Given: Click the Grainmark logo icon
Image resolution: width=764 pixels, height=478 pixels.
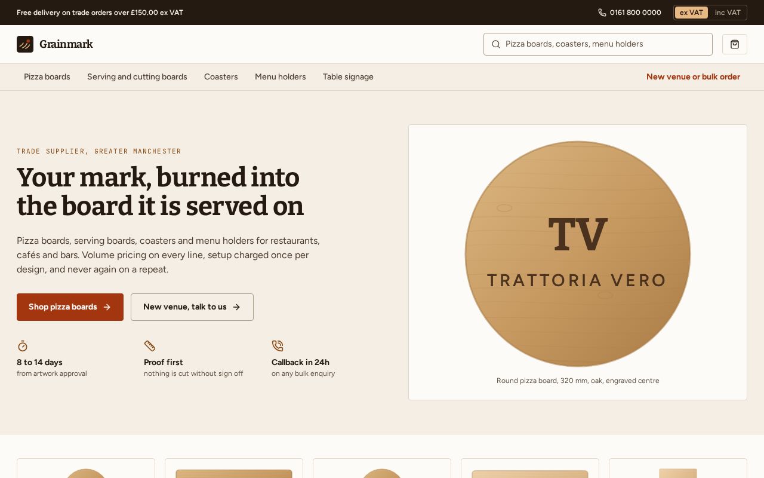Looking at the screenshot, I should [x=25, y=44].
